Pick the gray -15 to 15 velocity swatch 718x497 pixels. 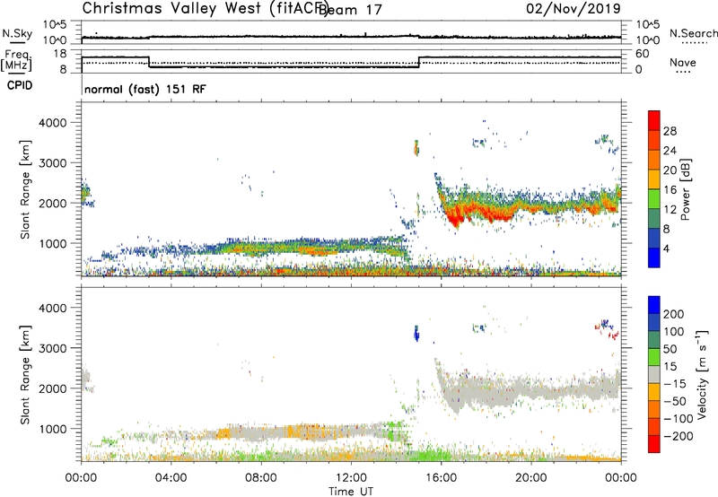[654, 374]
